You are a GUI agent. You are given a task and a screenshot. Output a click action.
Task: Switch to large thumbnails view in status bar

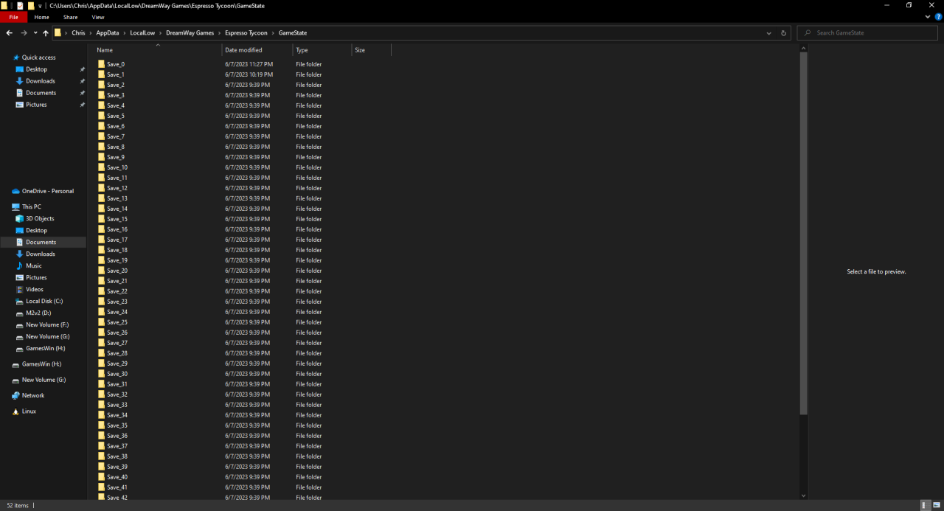937,505
